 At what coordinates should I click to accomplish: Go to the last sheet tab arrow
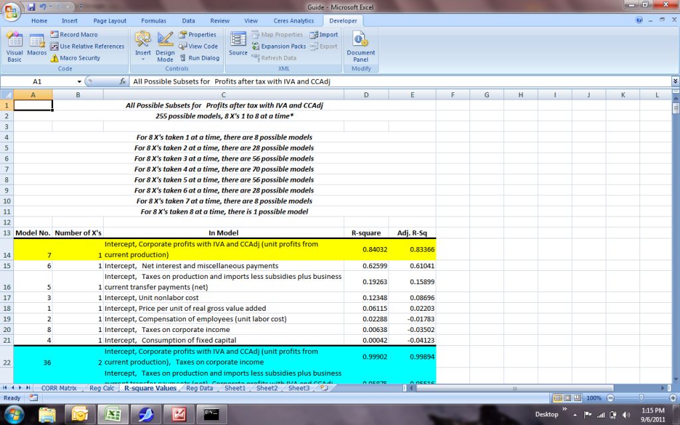[28, 388]
